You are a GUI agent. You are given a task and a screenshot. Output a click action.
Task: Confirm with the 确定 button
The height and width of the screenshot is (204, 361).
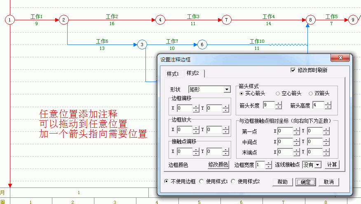[x=305, y=182]
